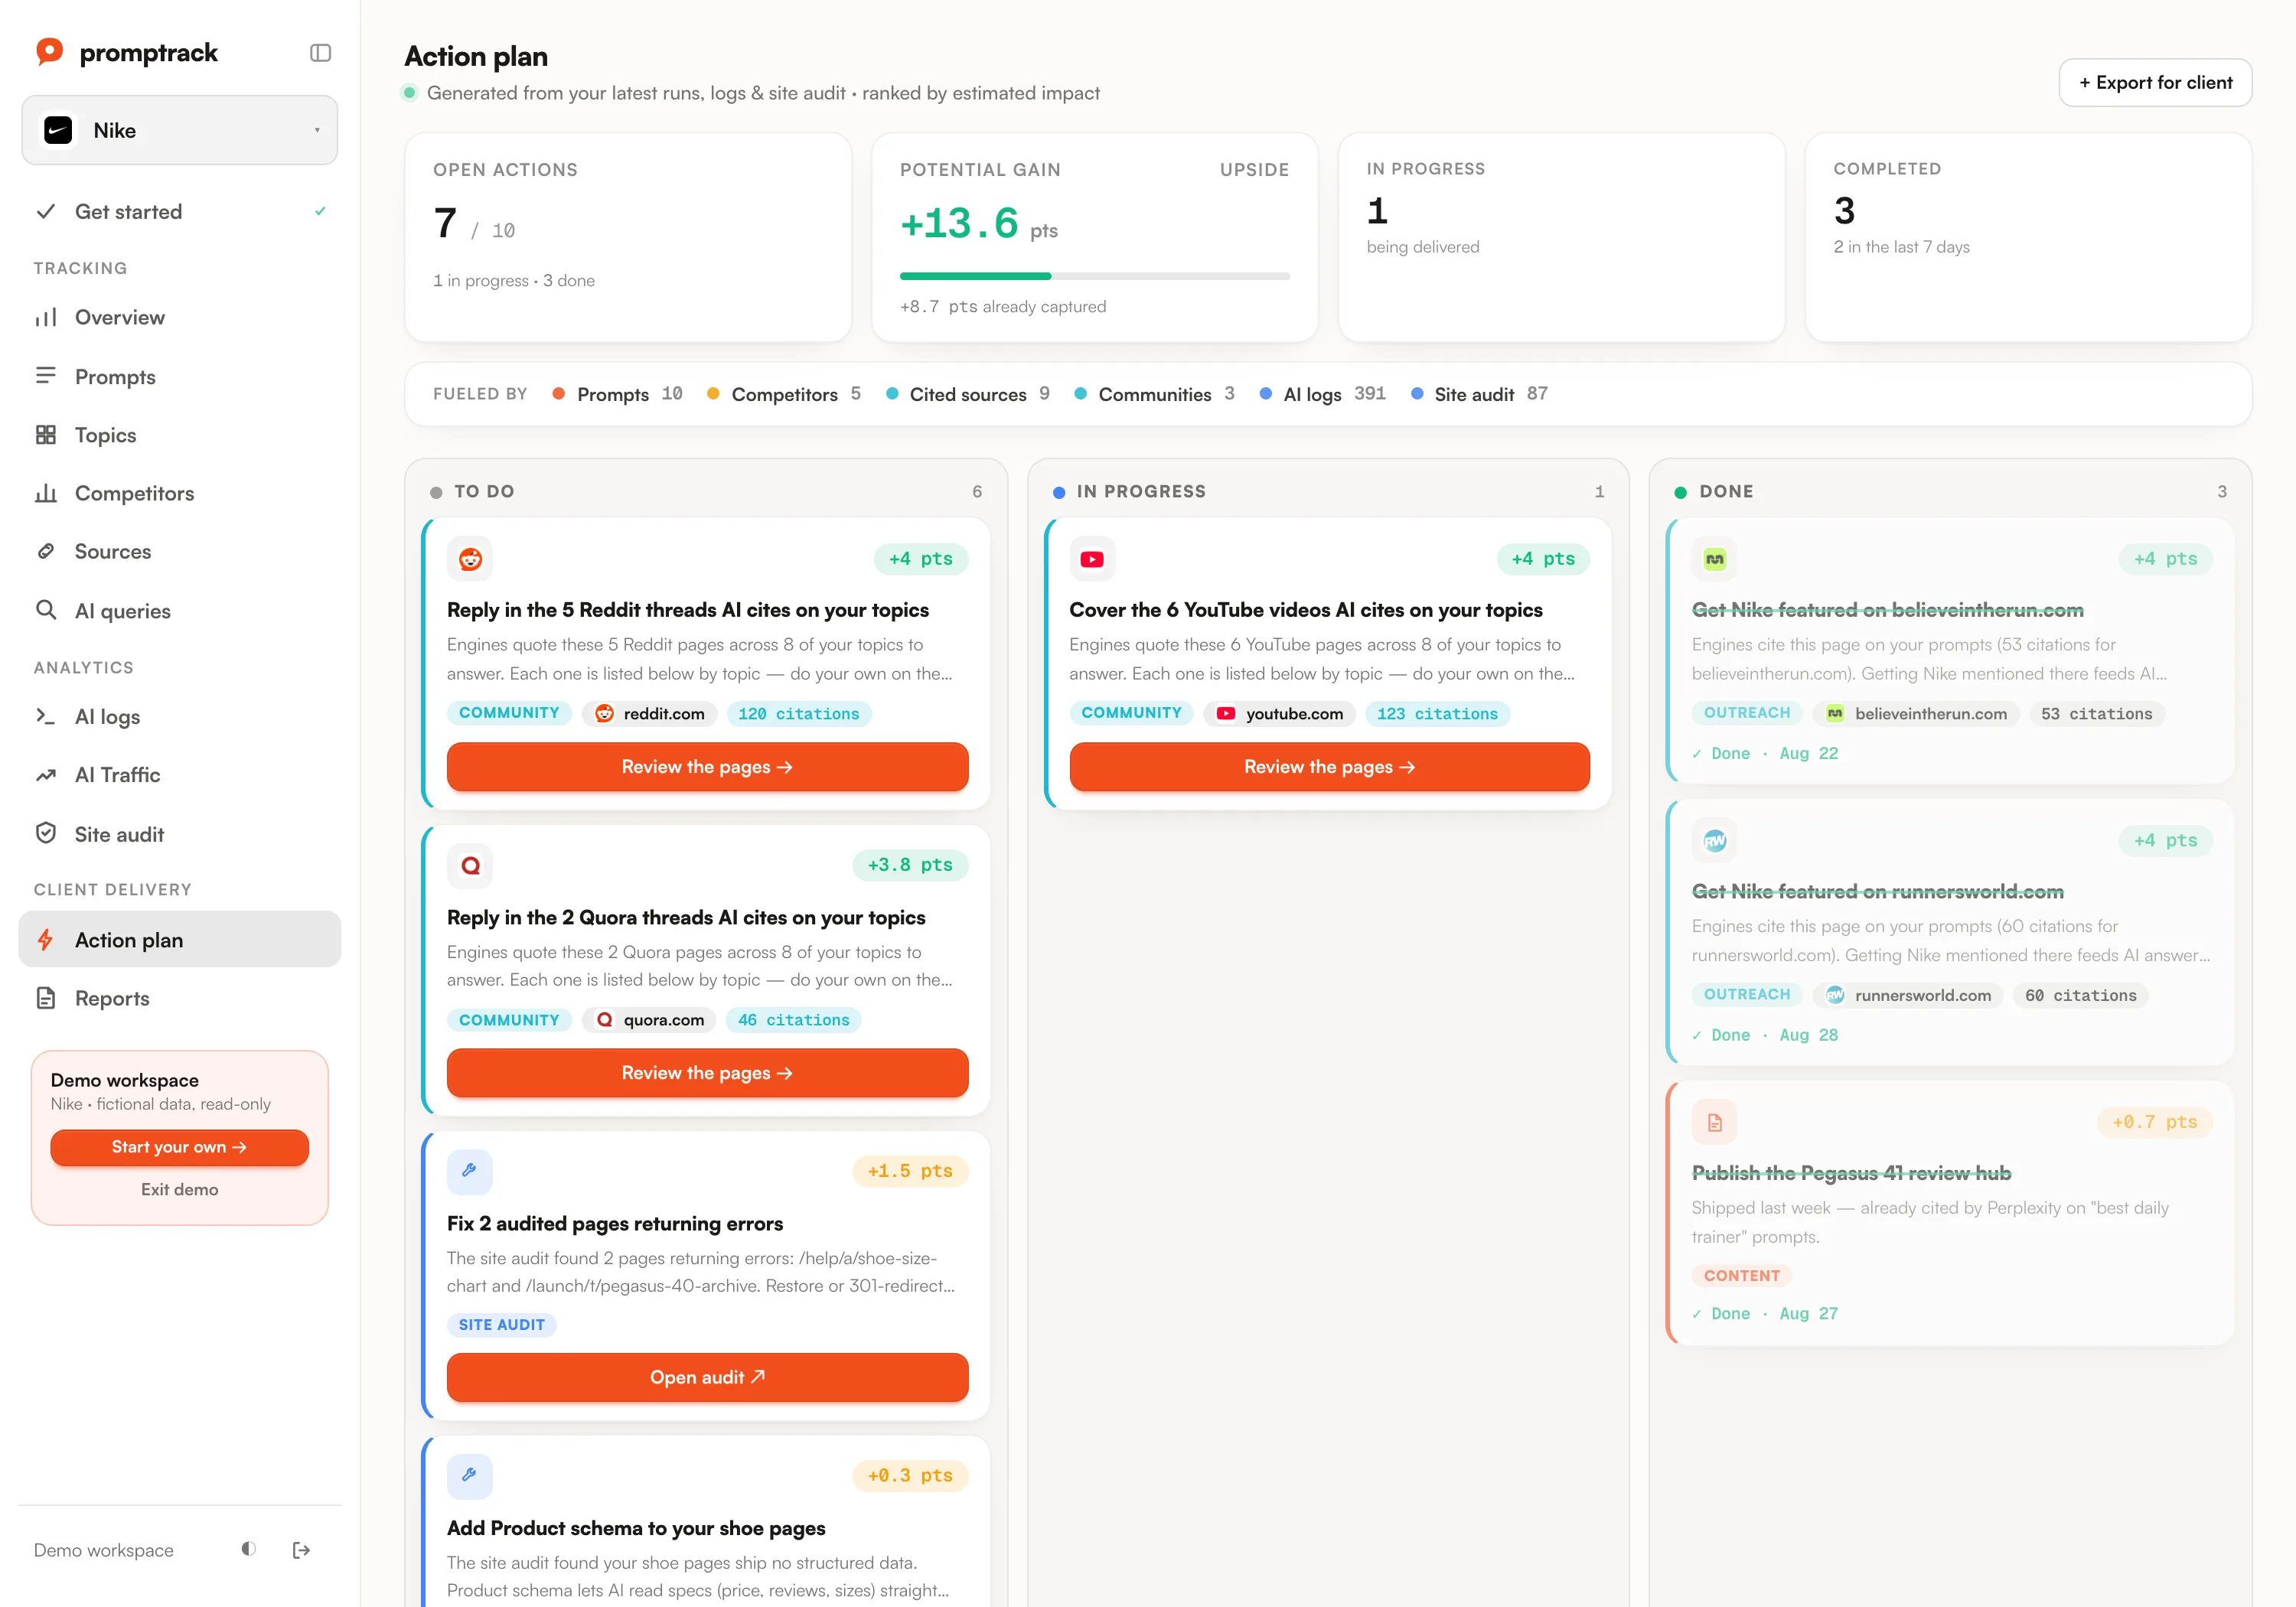Screen dimensions: 2296x1607
Task: Collapse the sidebar panel icon
Action: point(320,53)
